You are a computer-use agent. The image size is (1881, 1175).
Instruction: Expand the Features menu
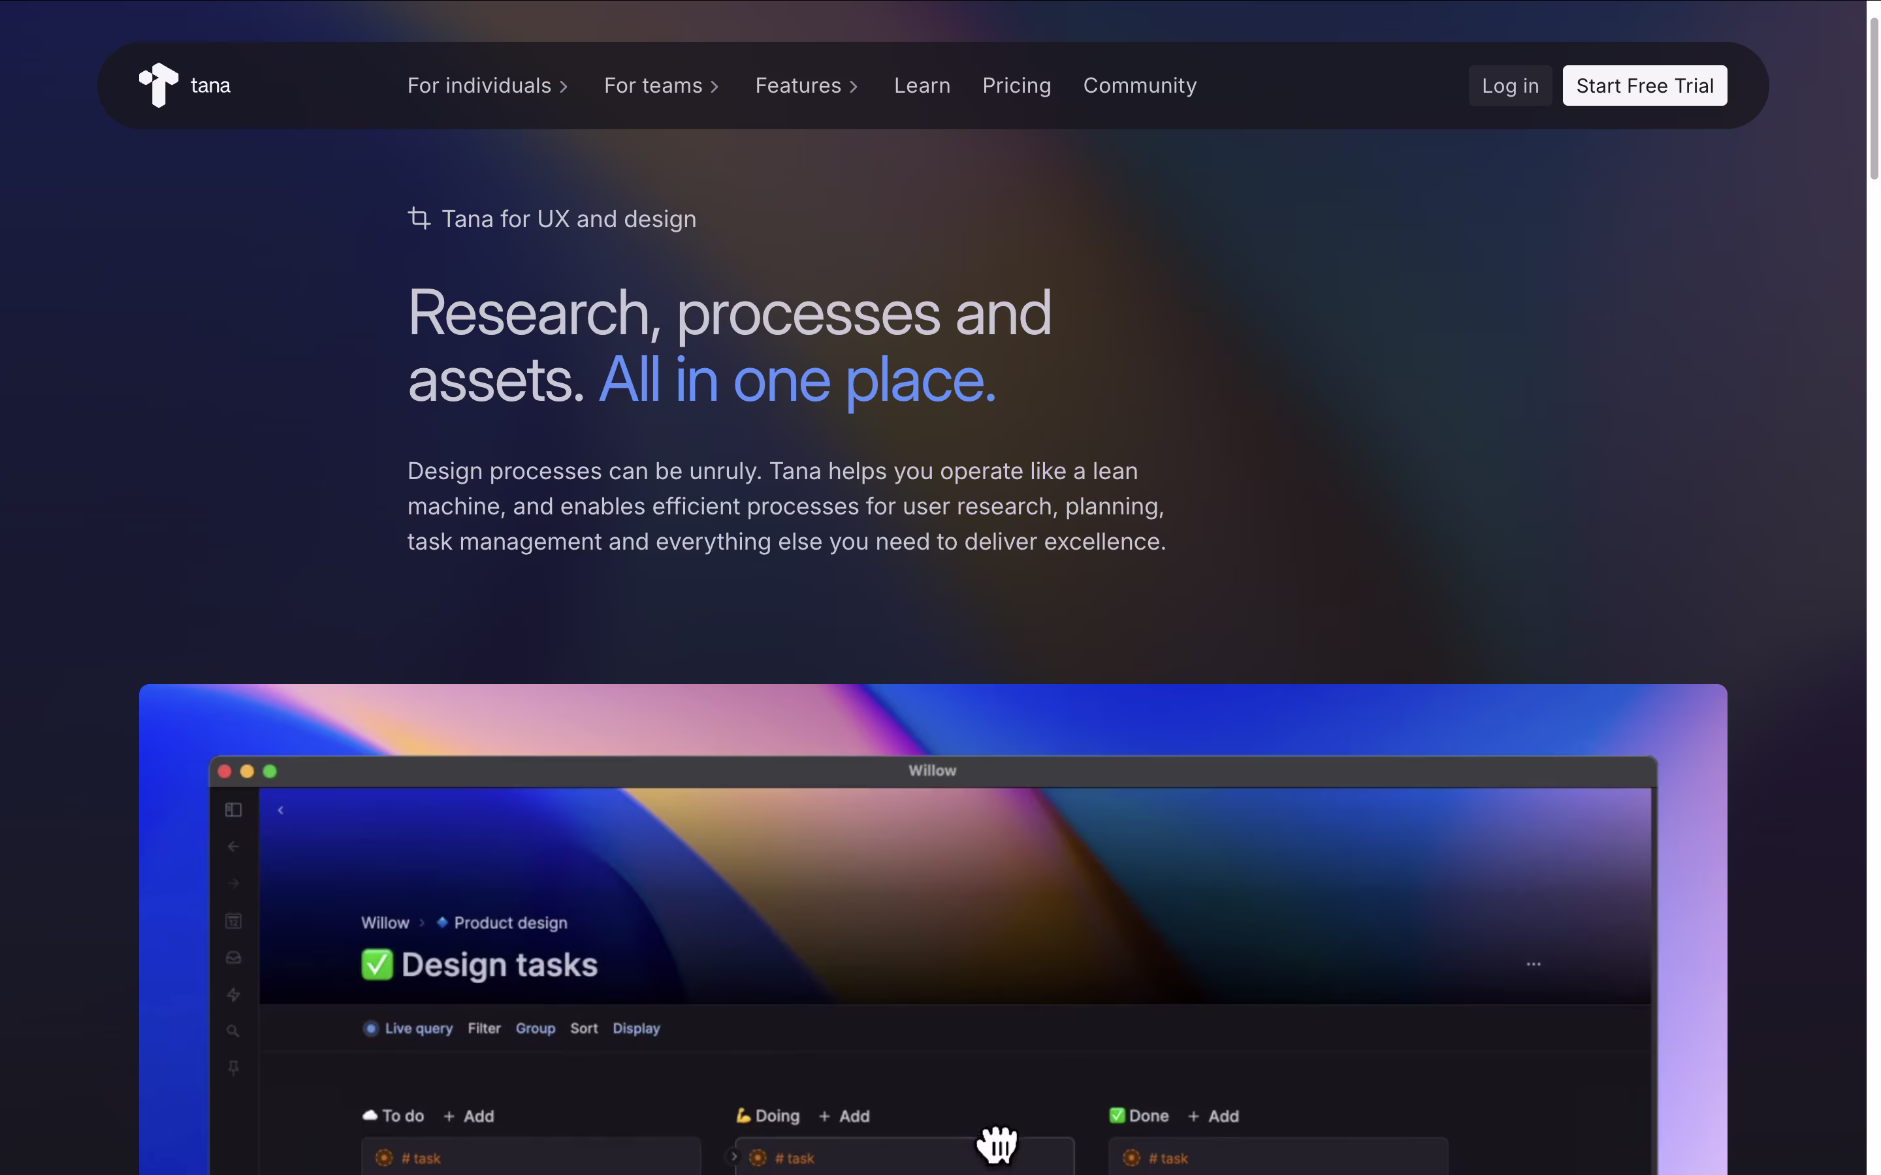(x=807, y=86)
